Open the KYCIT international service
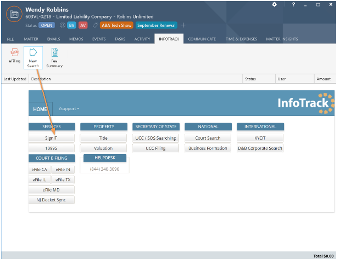Screen dimensions: 340x263 pyautogui.click(x=260, y=138)
